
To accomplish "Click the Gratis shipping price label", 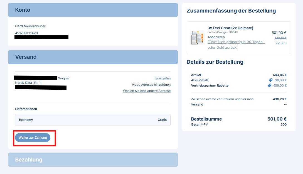I will (x=162, y=120).
